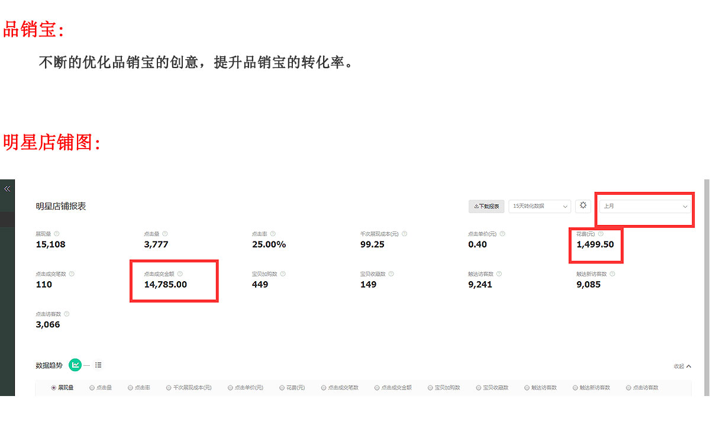The width and height of the screenshot is (710, 428).
Task: Click help icon beside 点击成交金额
Action: [180, 274]
